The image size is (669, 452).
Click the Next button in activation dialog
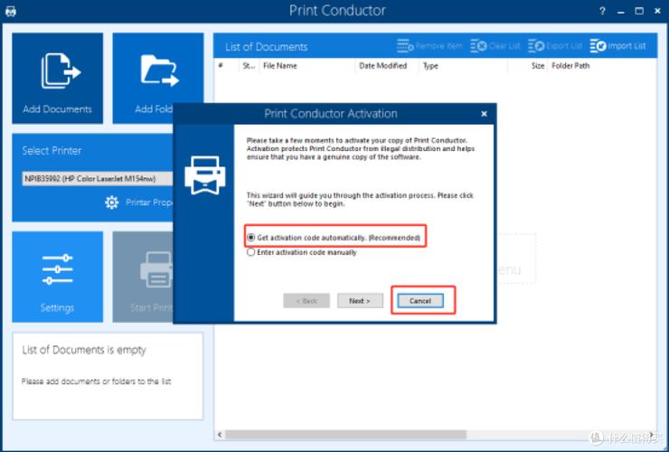(360, 301)
